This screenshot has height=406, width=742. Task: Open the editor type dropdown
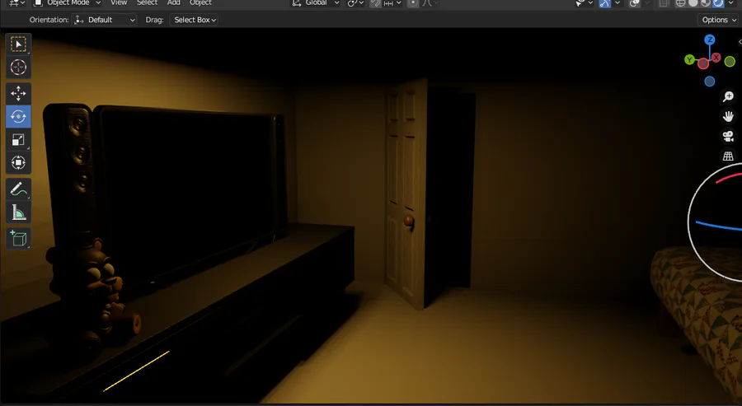tap(17, 3)
